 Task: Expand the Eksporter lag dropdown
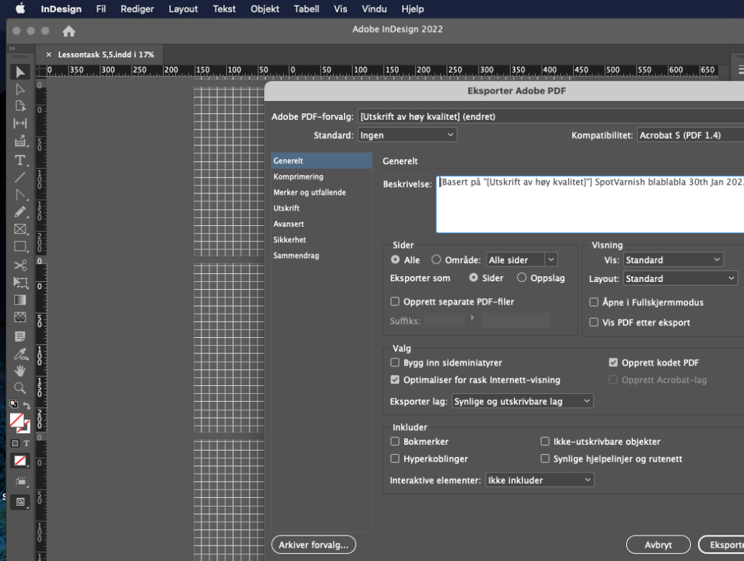[x=522, y=401]
